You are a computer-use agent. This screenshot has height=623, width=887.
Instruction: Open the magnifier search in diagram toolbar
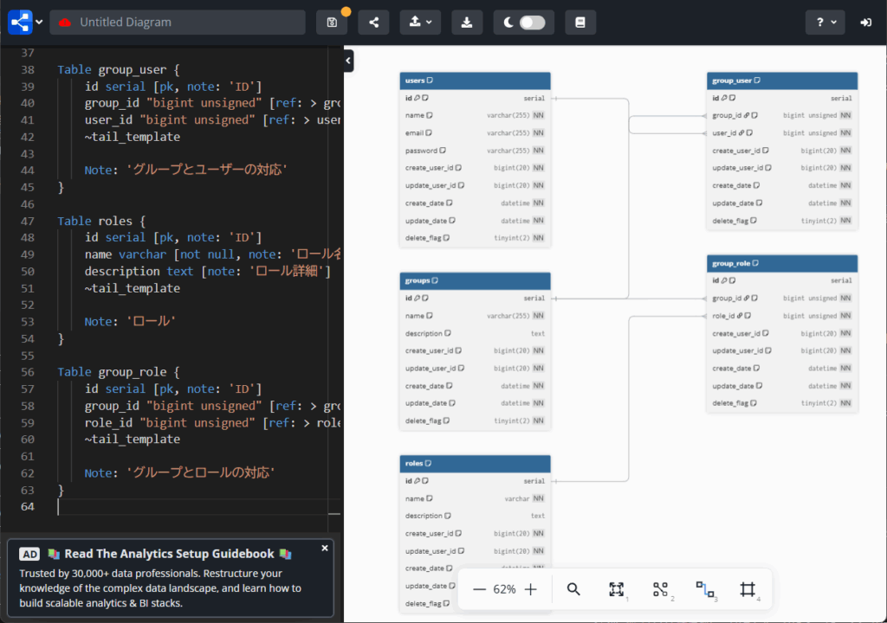pos(573,589)
